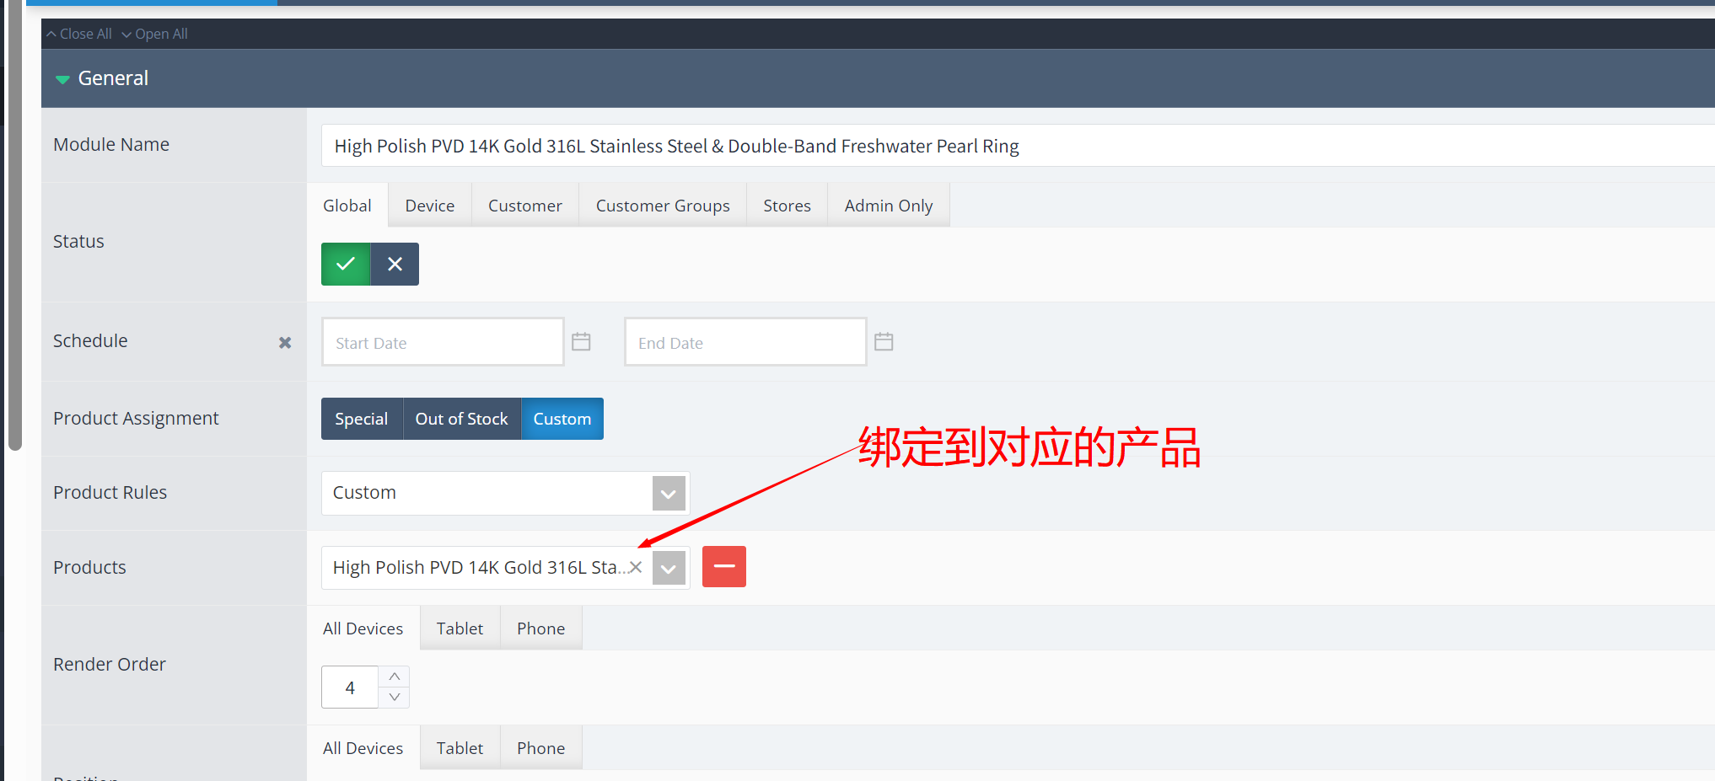Image resolution: width=1715 pixels, height=781 pixels.
Task: Switch to the Customer Groups tab
Action: [662, 205]
